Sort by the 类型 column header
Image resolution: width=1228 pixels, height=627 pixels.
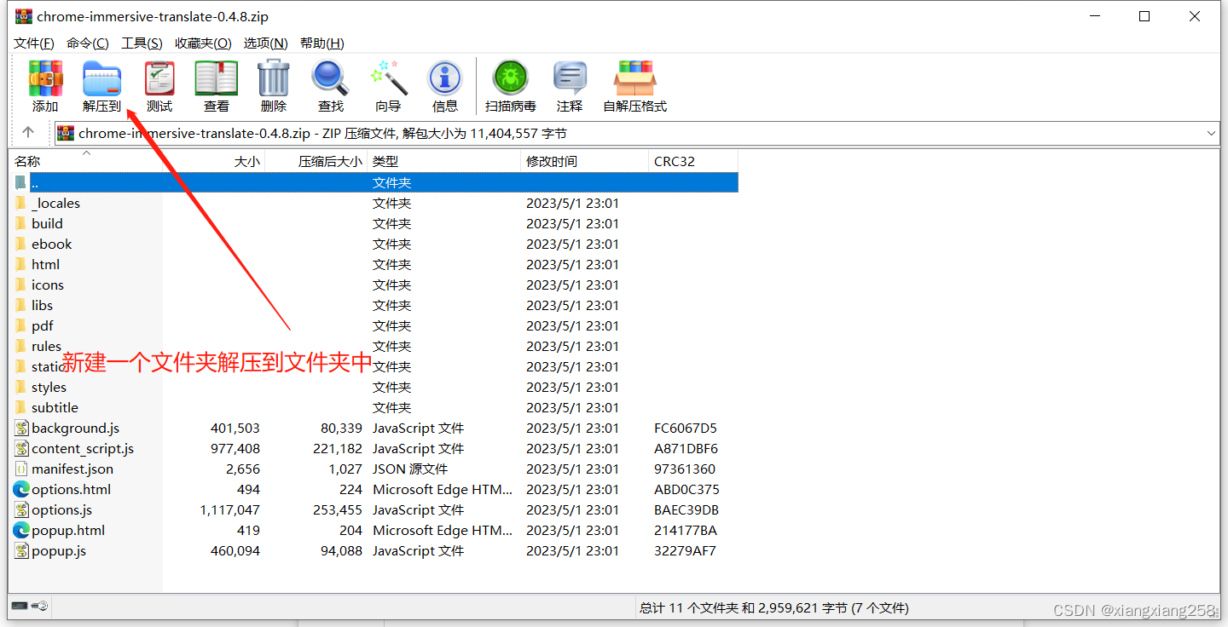[444, 161]
